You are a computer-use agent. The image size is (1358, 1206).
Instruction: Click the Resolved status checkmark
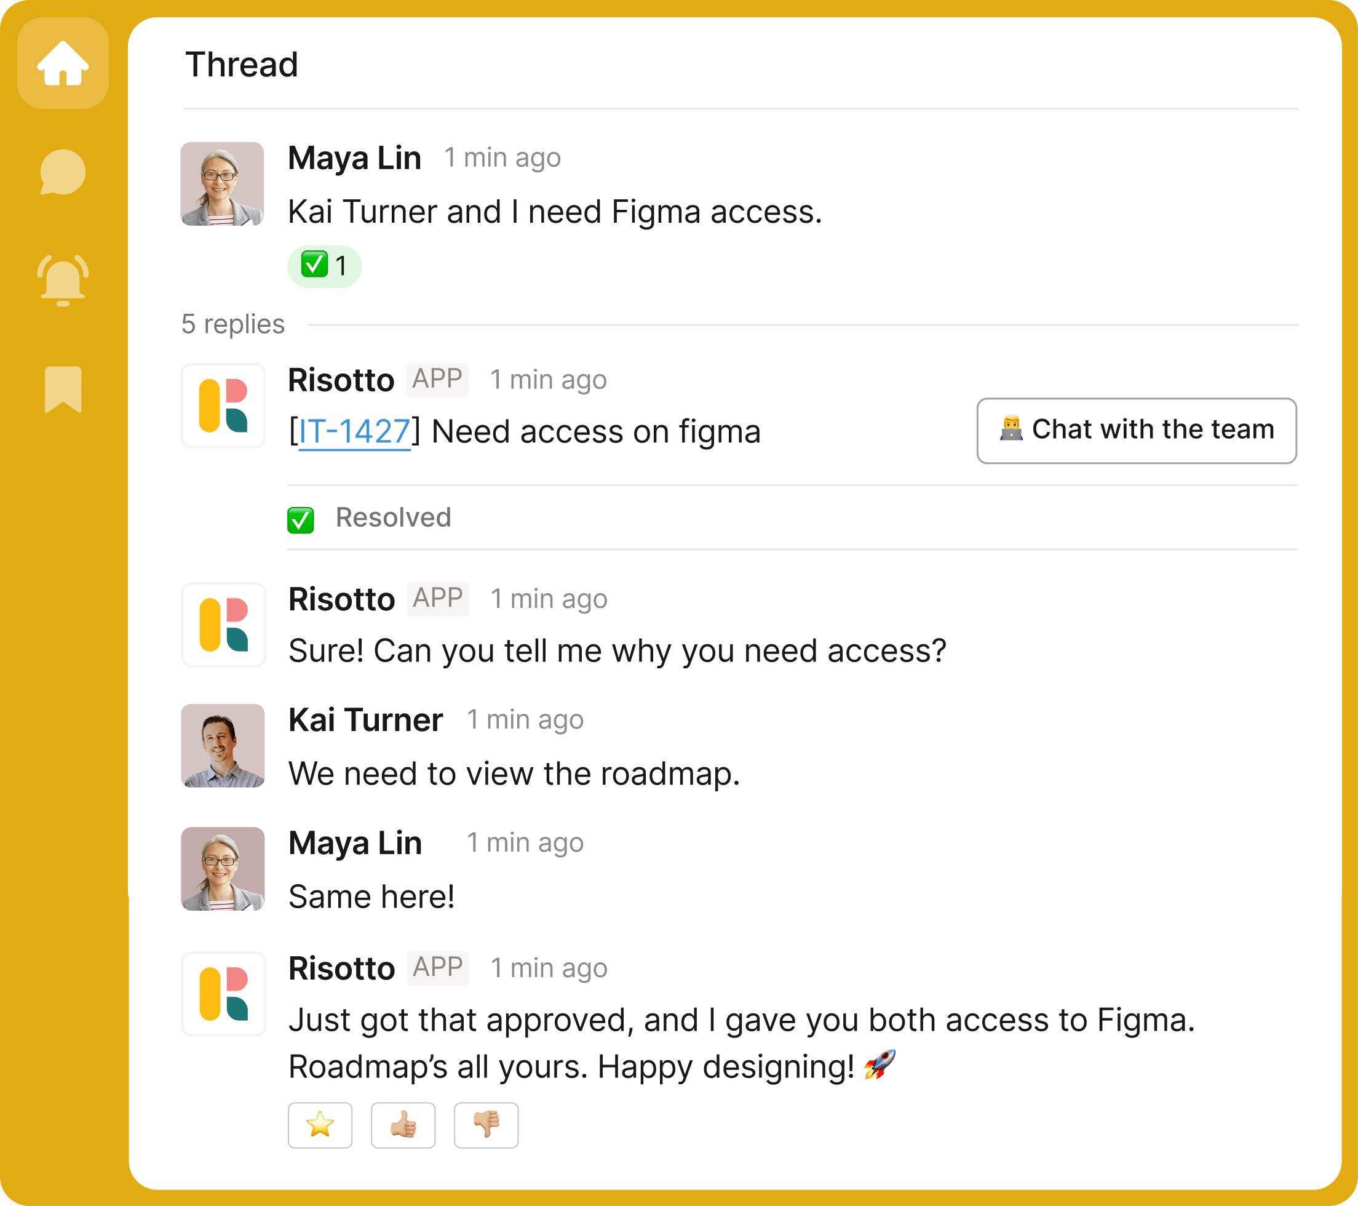click(300, 519)
